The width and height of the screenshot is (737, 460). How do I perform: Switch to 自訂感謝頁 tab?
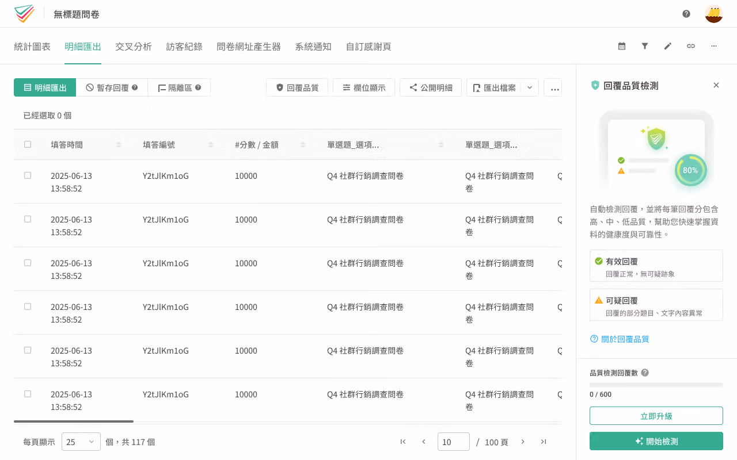click(368, 47)
